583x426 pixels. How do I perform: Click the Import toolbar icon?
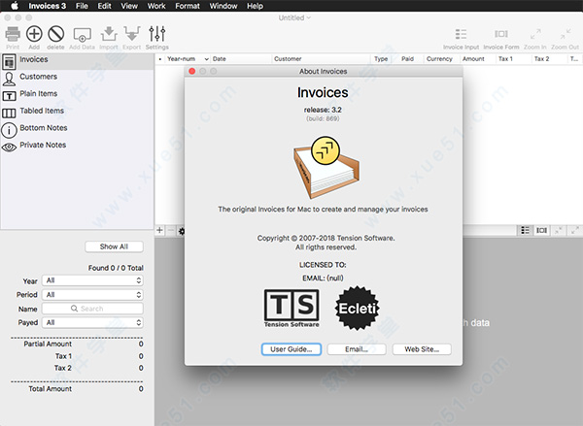tap(109, 34)
